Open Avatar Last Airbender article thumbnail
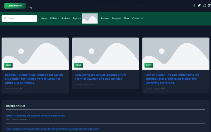211x132 pixels. coord(176,54)
